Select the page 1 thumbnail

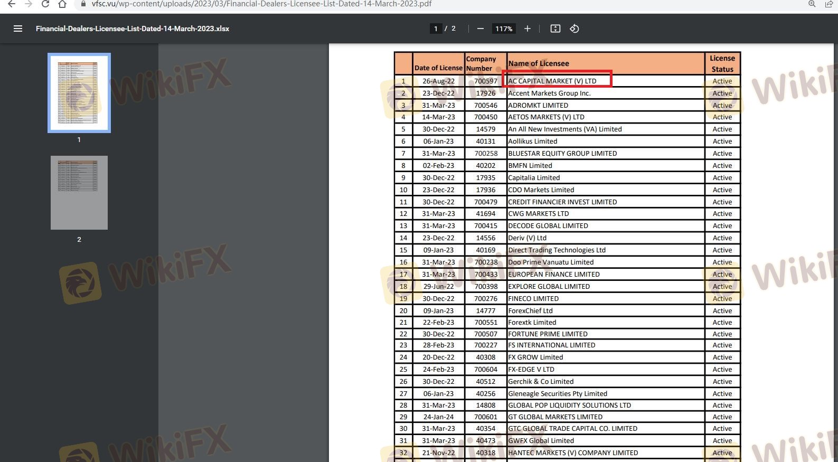79,93
